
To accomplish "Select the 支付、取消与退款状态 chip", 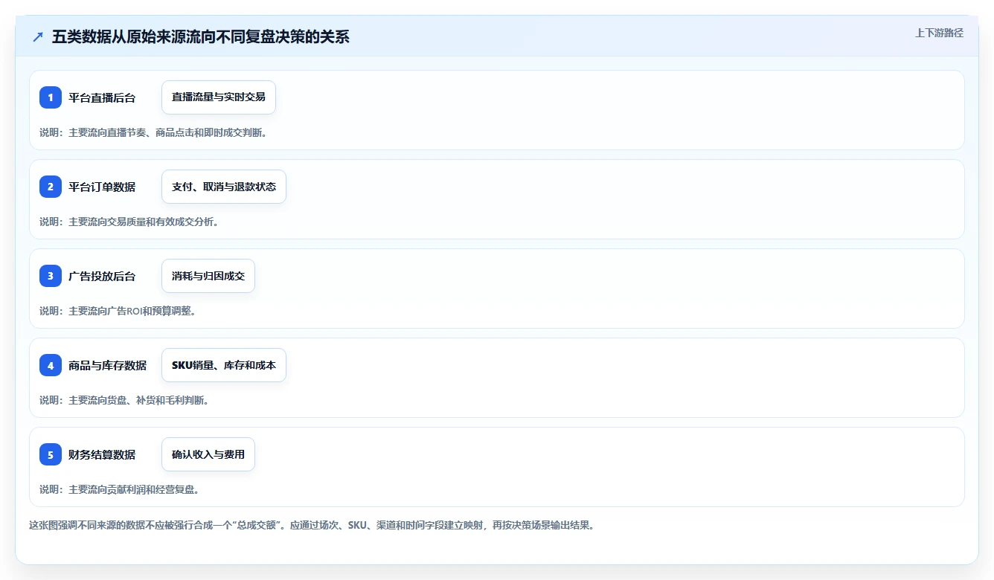I will (x=224, y=187).
